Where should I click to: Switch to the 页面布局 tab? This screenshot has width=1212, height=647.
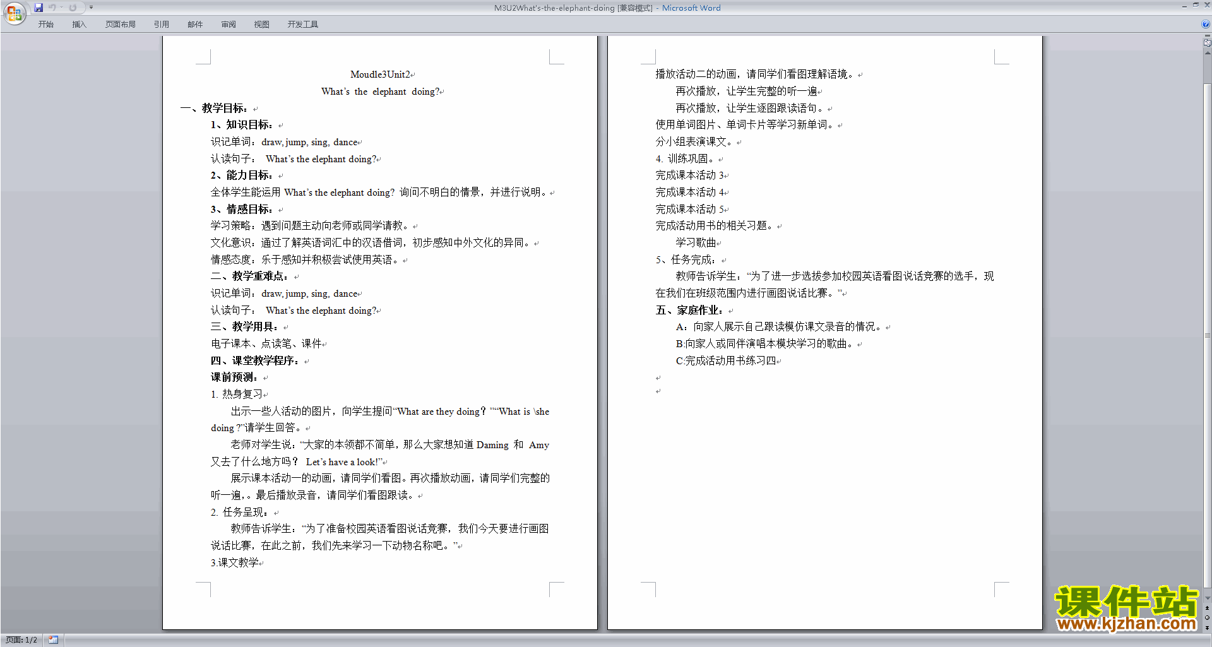tap(121, 25)
